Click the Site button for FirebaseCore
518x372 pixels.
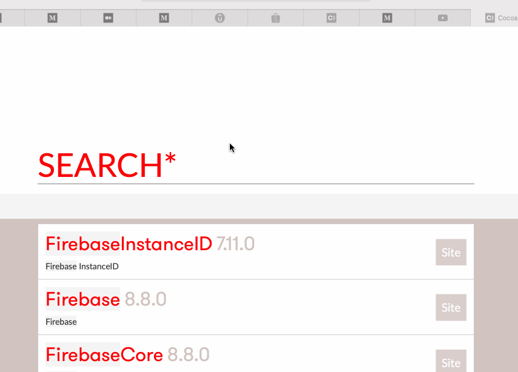[x=451, y=362]
